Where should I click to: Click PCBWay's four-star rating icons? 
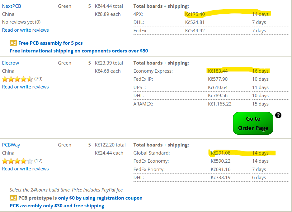17,161
